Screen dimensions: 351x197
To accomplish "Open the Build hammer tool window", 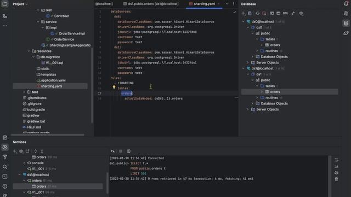I will [x=5, y=157].
